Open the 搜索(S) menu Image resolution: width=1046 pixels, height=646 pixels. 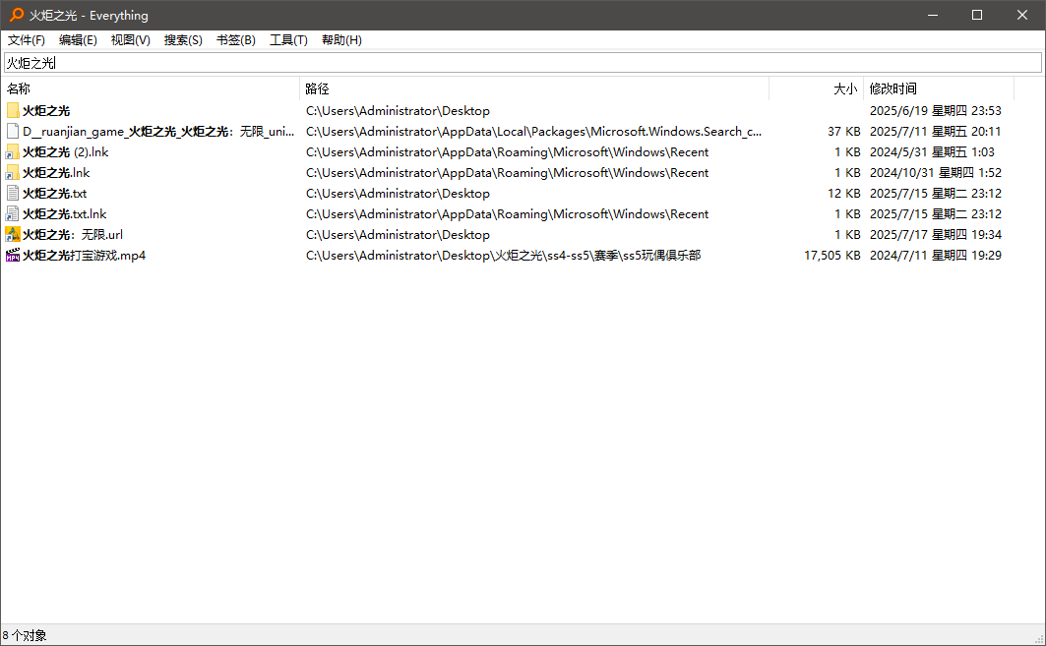[x=183, y=40]
